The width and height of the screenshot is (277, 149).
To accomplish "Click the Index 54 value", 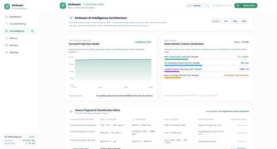I will click(x=244, y=69).
